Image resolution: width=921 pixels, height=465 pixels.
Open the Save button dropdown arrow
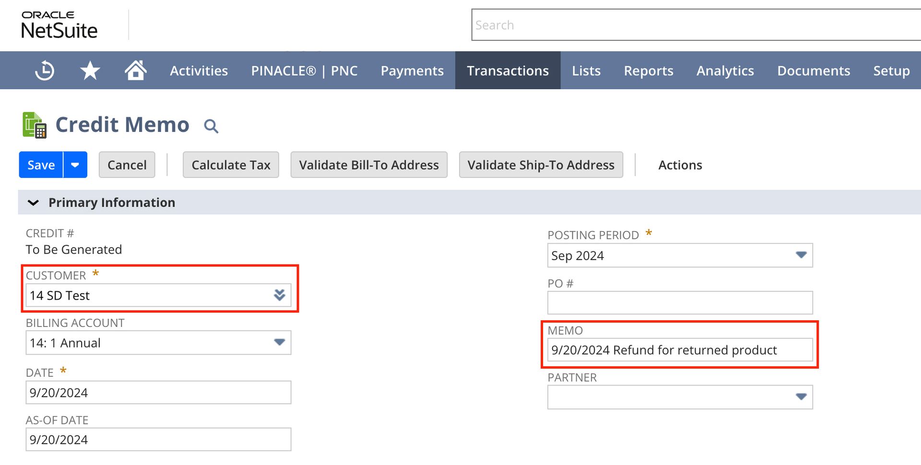click(x=75, y=165)
